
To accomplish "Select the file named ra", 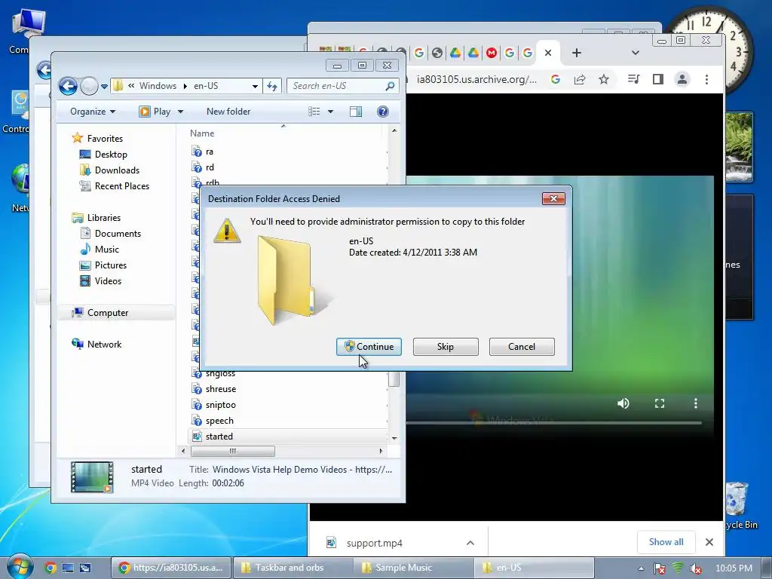I will [x=210, y=152].
